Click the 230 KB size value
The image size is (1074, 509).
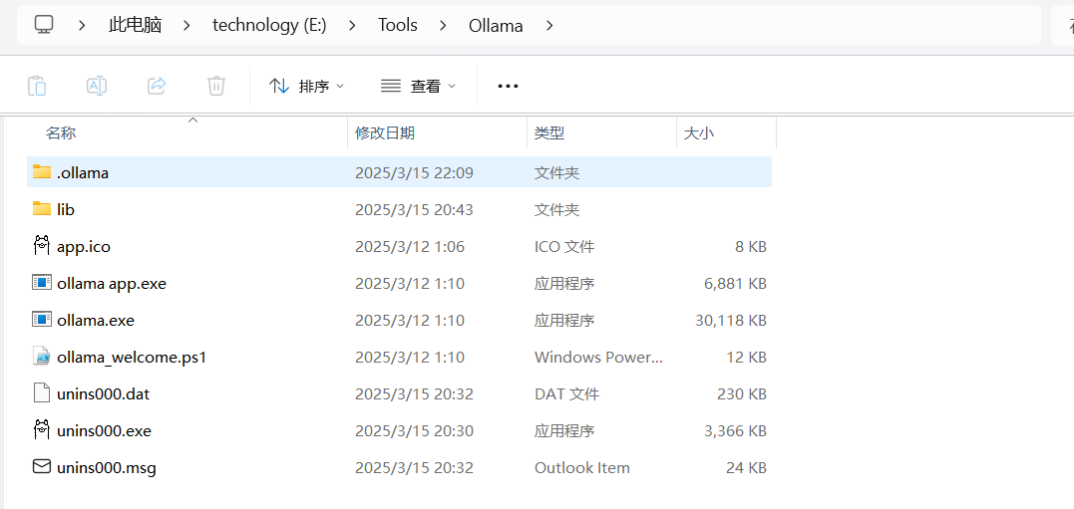coord(743,394)
